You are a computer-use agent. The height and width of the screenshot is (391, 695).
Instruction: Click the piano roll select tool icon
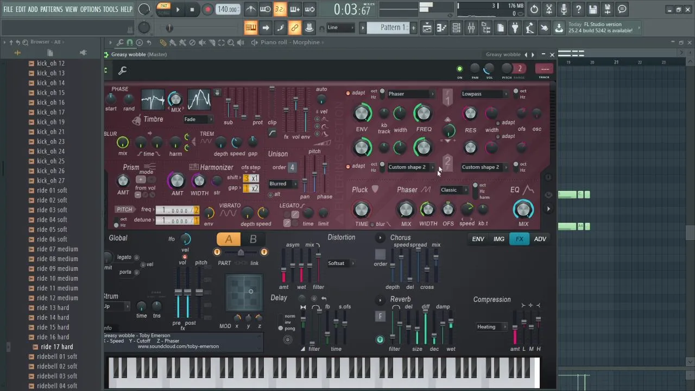222,42
